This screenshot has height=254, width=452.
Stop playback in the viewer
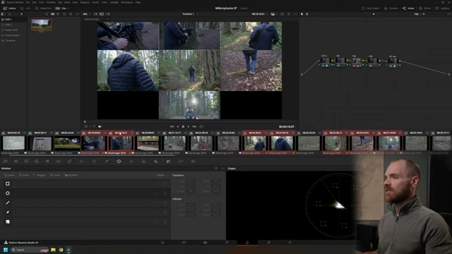coord(183,126)
